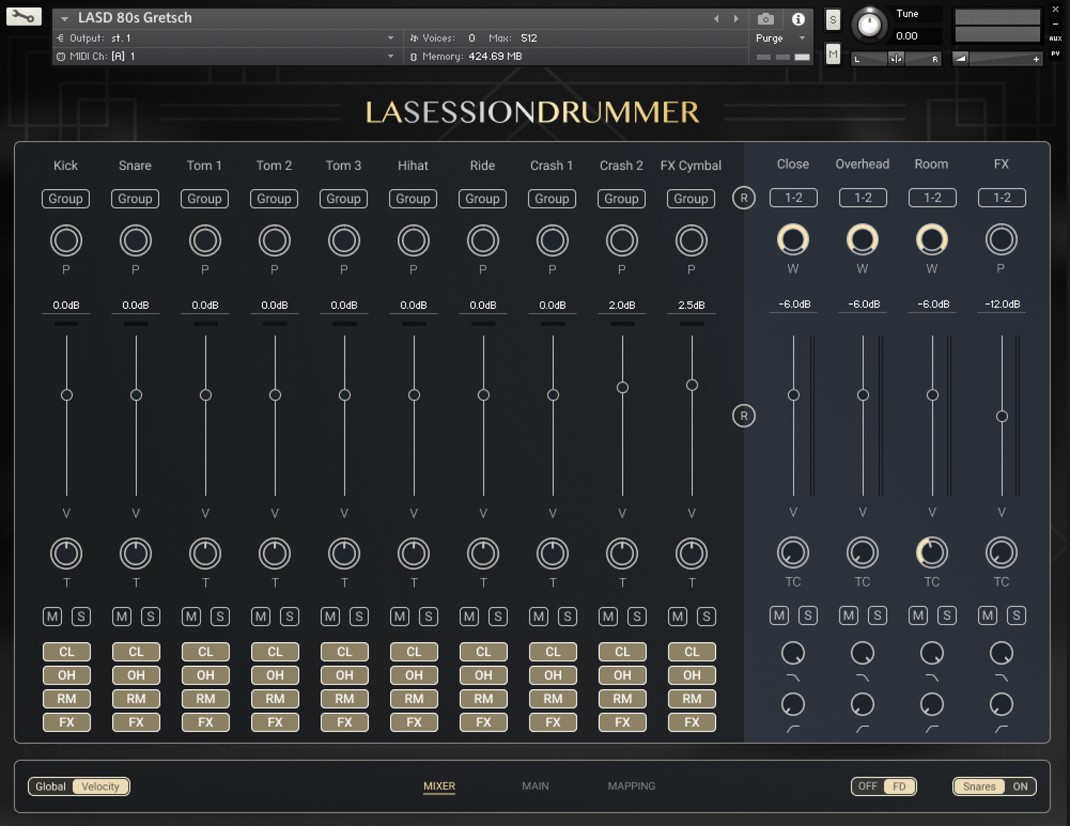Click the Kick pan knob
The height and width of the screenshot is (826, 1070).
66,241
